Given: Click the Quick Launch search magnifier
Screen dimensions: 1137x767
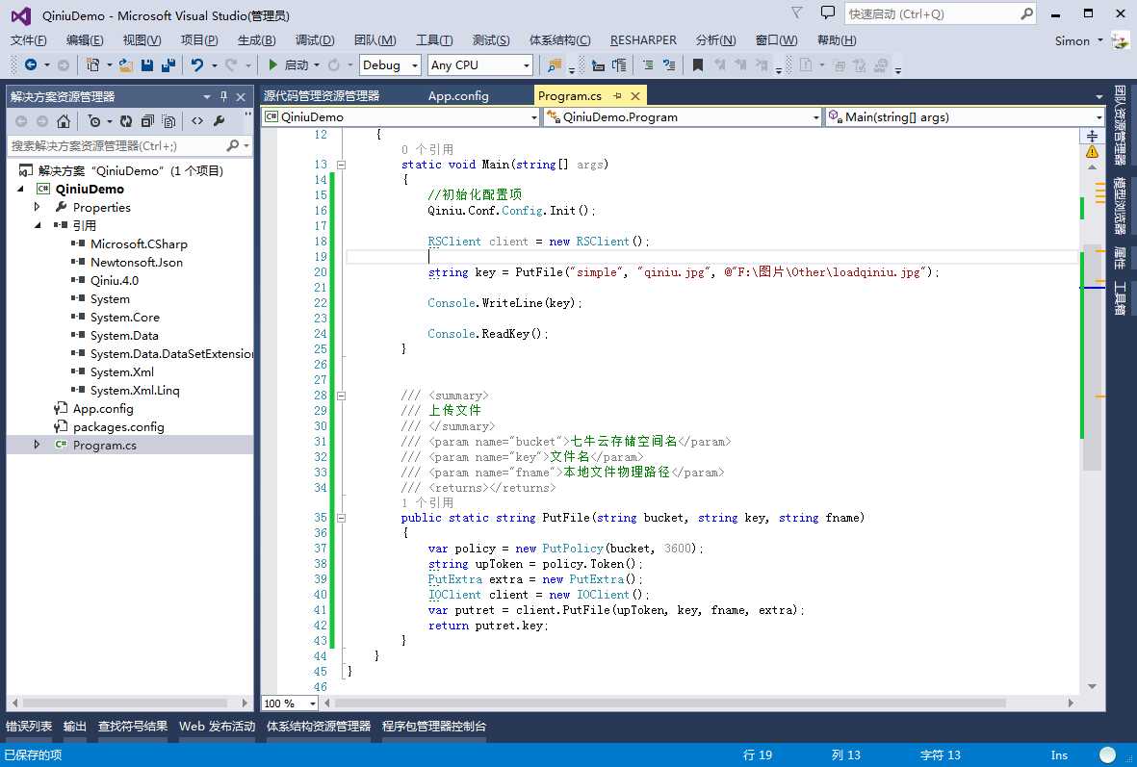Looking at the screenshot, I should pyautogui.click(x=1027, y=13).
